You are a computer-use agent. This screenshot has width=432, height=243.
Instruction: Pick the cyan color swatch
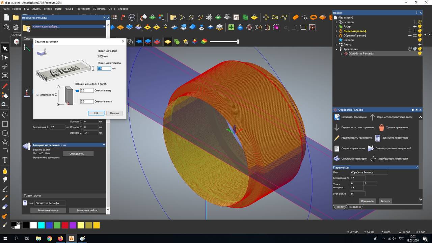tap(41, 225)
